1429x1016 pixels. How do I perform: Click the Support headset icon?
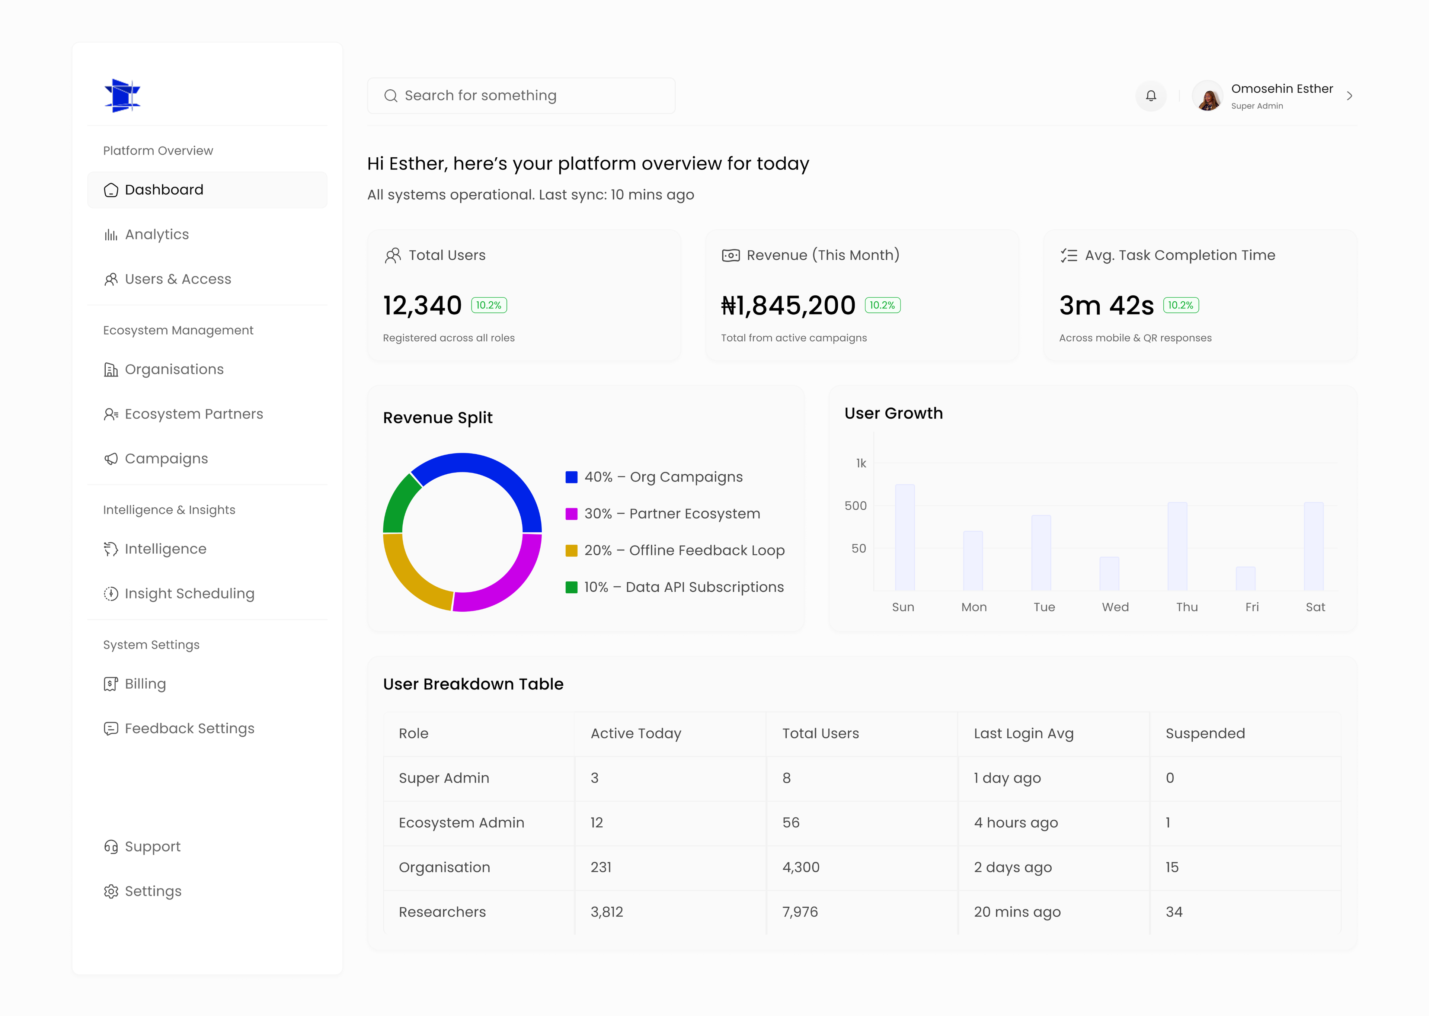tap(111, 846)
